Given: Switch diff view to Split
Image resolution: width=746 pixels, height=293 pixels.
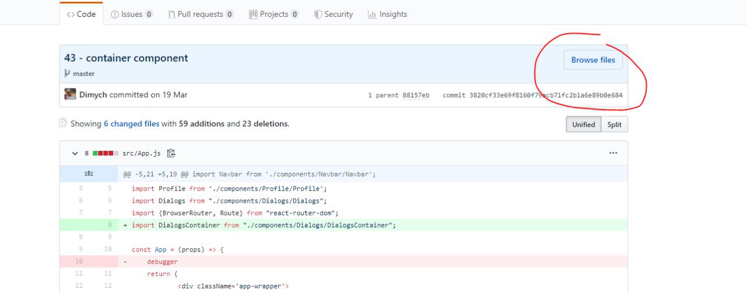Looking at the screenshot, I should [614, 125].
